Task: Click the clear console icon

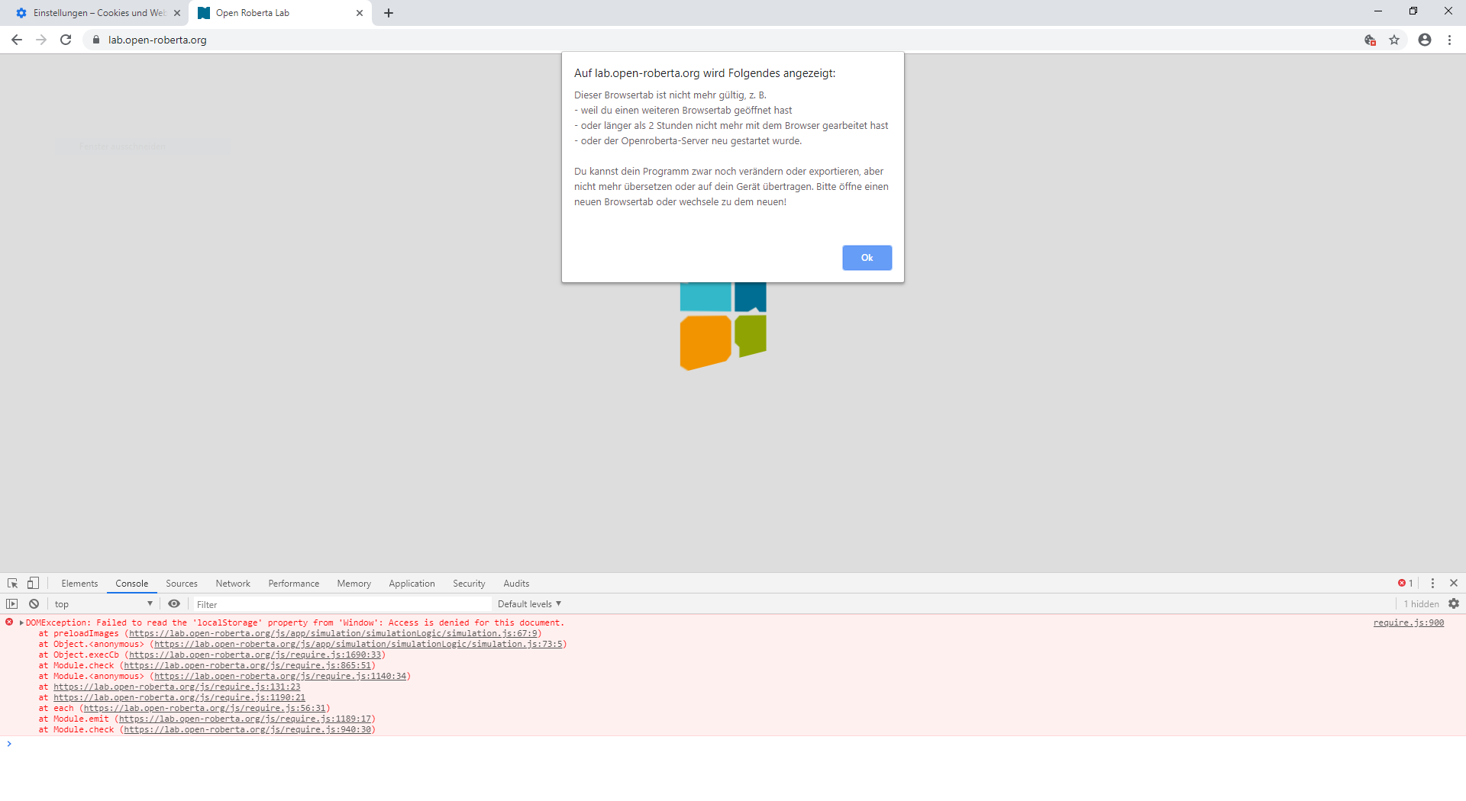Action: (x=34, y=603)
